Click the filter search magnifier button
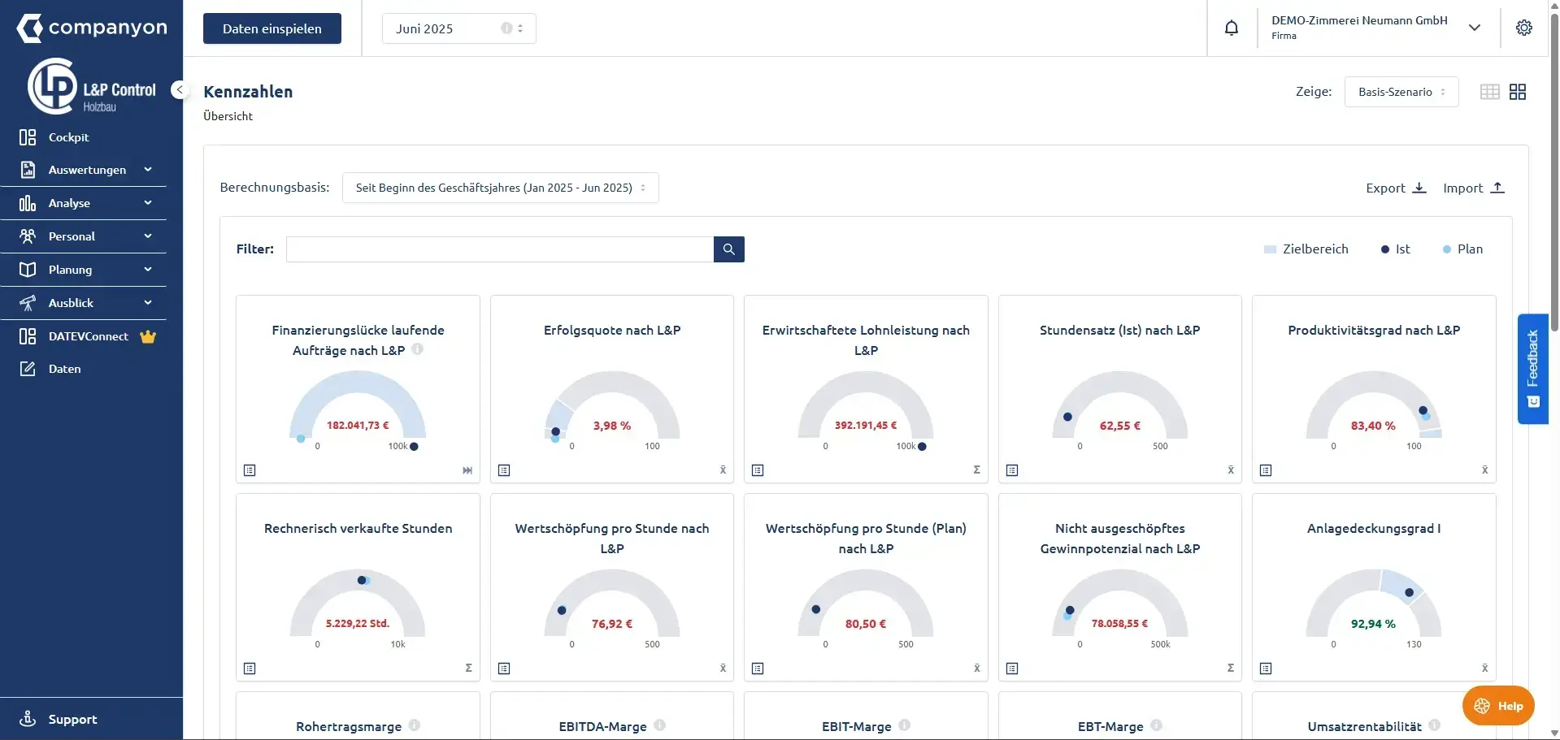1560x740 pixels. pyautogui.click(x=729, y=249)
